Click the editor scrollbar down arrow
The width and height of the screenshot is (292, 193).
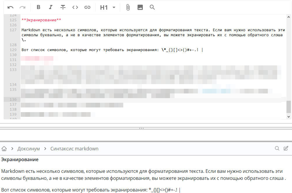[289, 116]
